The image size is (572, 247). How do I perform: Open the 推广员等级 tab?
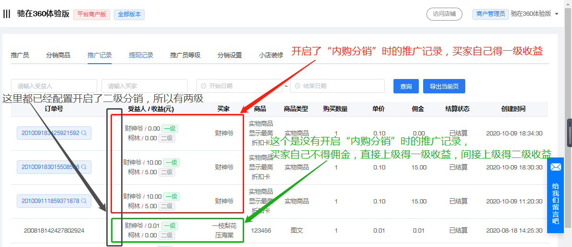(185, 56)
